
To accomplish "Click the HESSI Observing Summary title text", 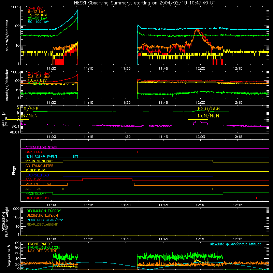I will pos(144,3).
